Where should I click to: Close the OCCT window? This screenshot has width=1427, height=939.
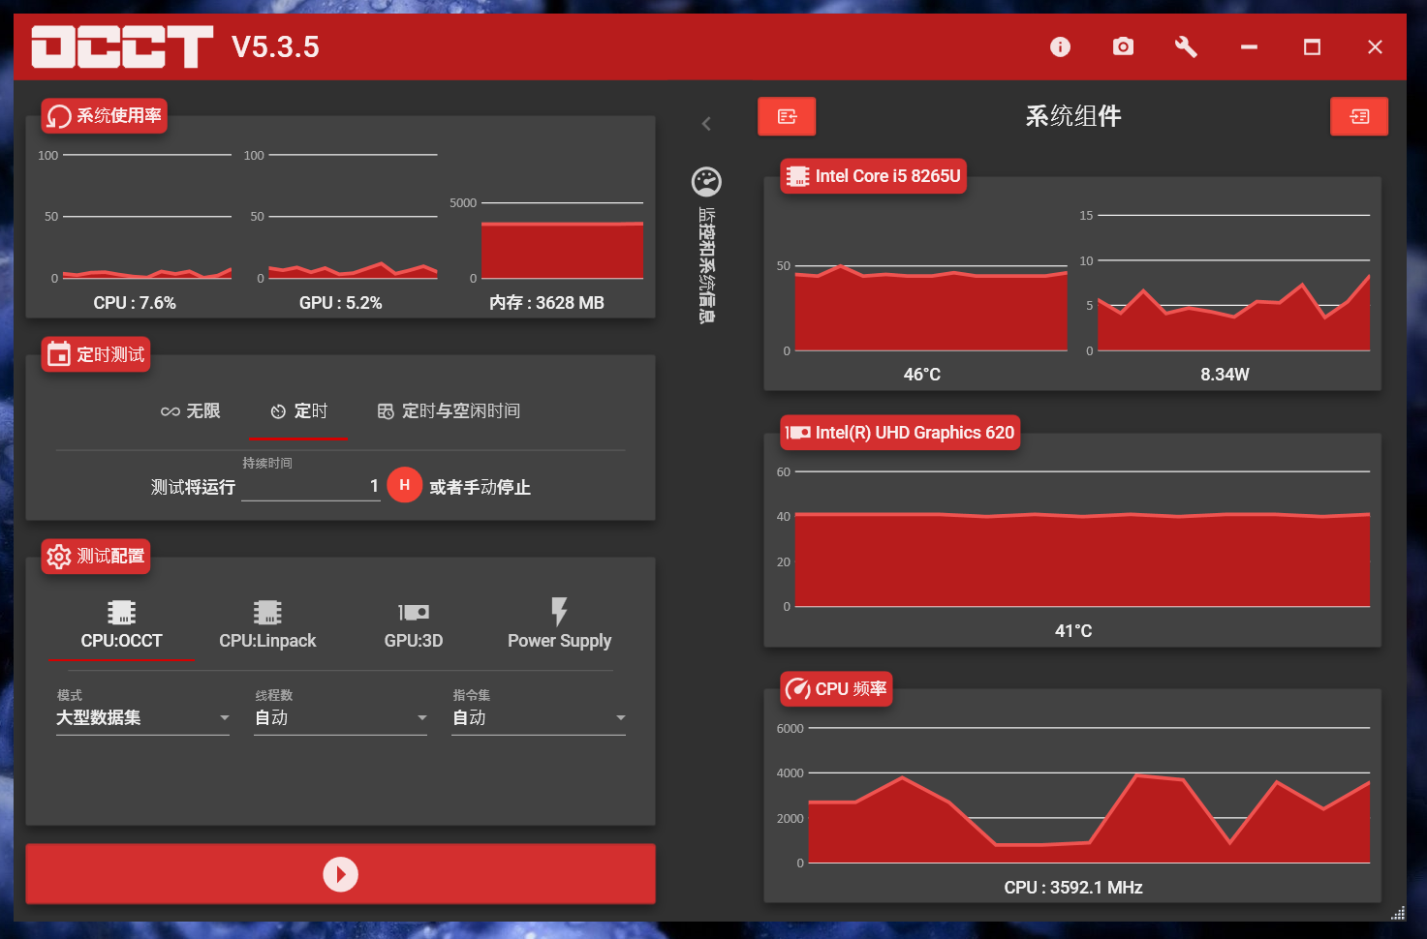[x=1375, y=46]
